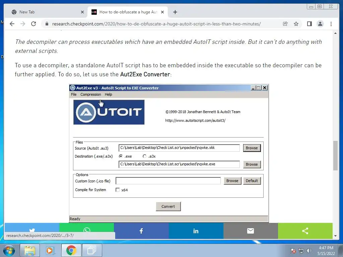The width and height of the screenshot is (343, 257).
Task: Click the bold 'Aut2Exe Converter' text
Action: (x=145, y=74)
